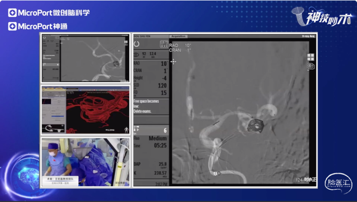
Task: Click the CRAN 1° overlay on the angiogram
Action: (180, 50)
